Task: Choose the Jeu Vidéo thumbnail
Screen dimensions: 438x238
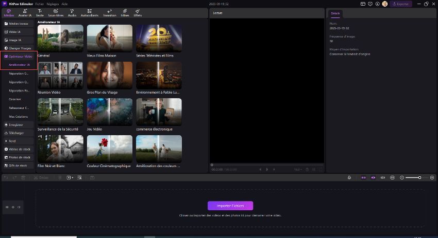Action: (110, 112)
